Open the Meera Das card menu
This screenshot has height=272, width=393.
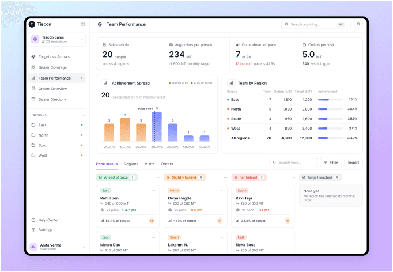[153, 237]
